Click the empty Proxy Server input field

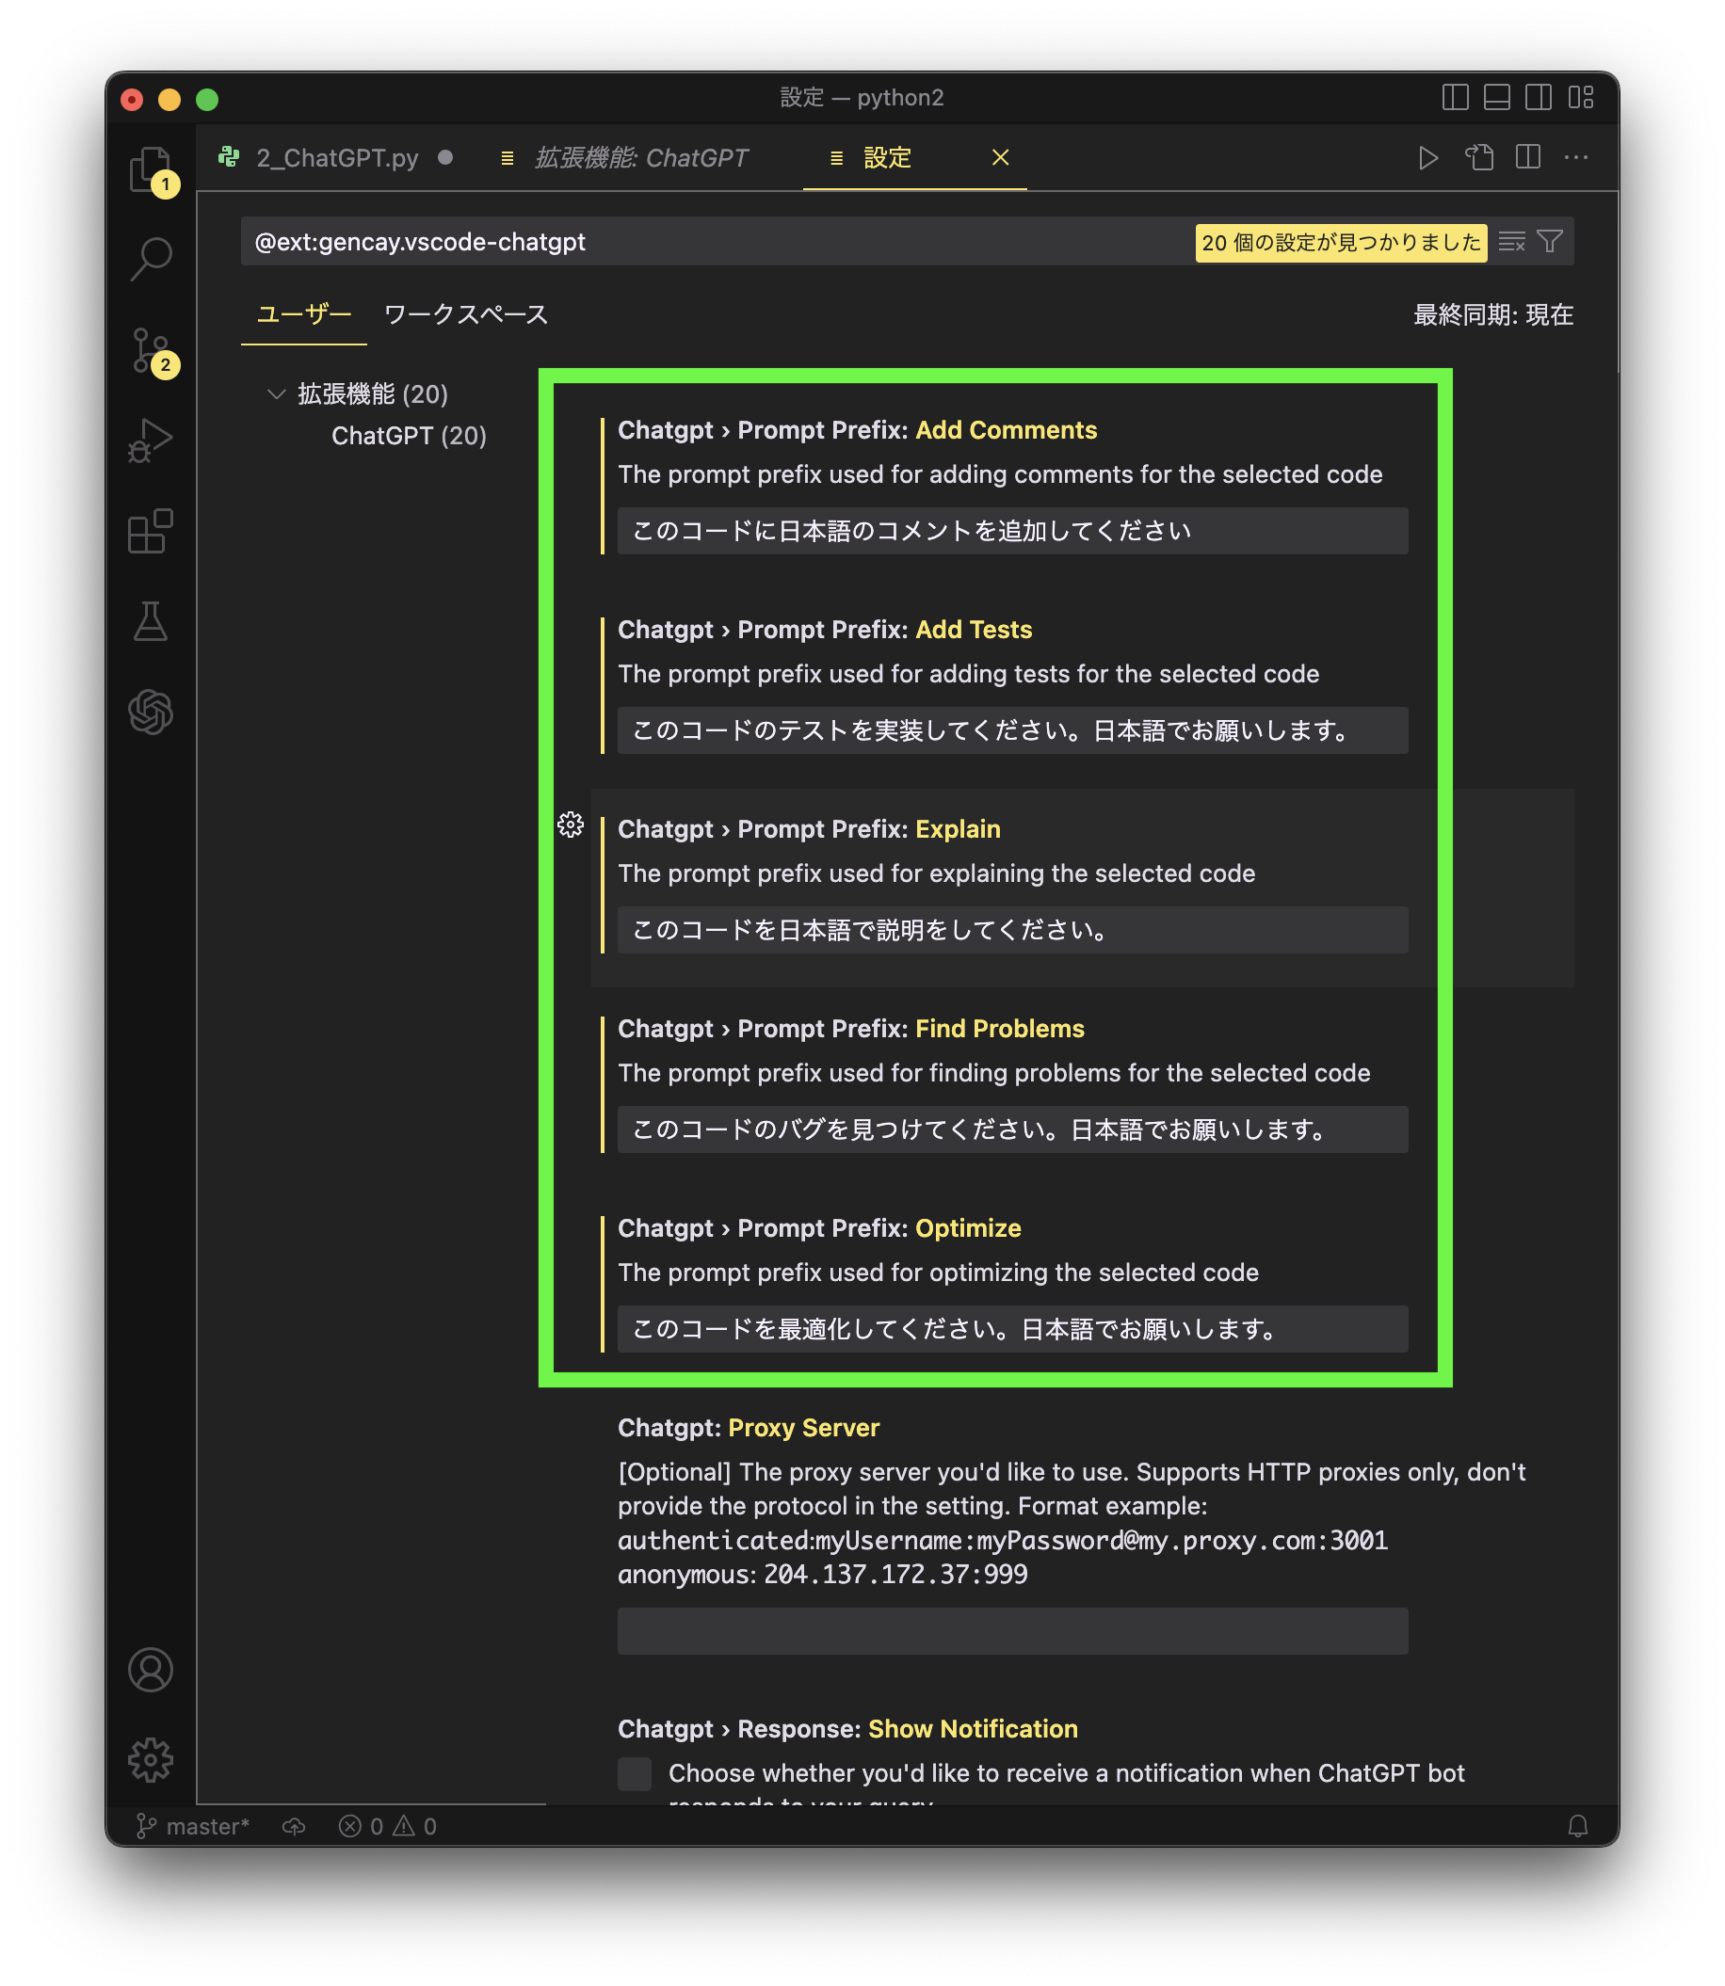[1012, 1631]
